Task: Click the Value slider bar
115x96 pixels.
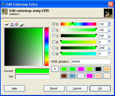Action: click(x=79, y=36)
